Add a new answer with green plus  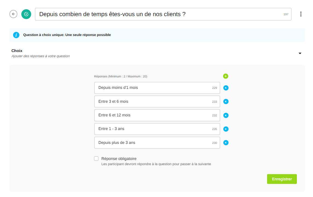coord(226,76)
